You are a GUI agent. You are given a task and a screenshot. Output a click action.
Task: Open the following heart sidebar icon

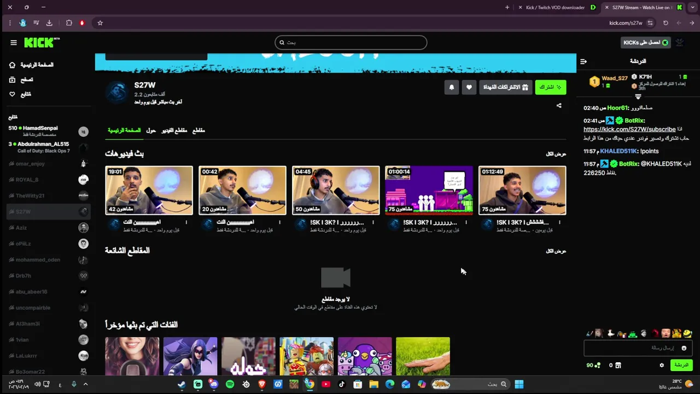click(x=12, y=94)
